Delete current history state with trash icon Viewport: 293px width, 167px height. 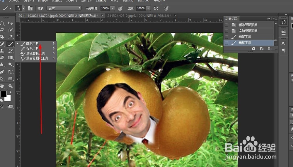[x=269, y=48]
